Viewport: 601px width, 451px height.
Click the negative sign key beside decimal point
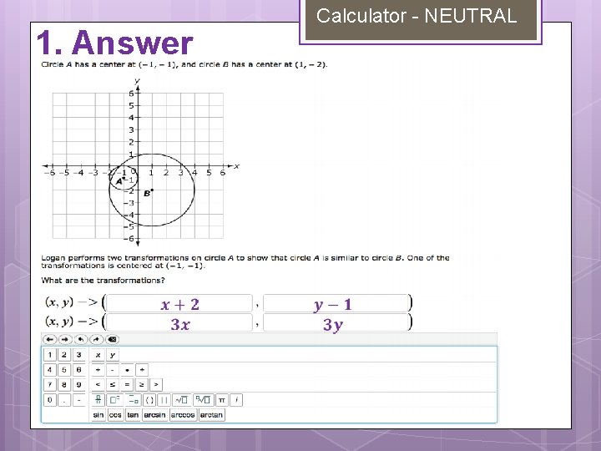point(78,400)
